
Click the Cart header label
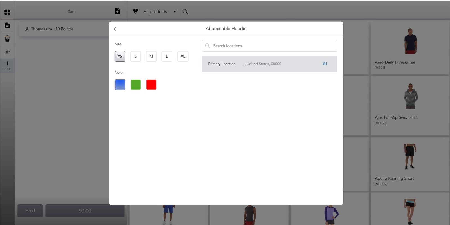(71, 12)
